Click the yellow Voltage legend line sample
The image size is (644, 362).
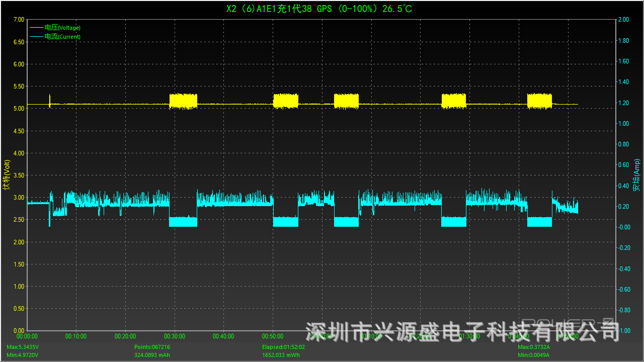(x=36, y=28)
